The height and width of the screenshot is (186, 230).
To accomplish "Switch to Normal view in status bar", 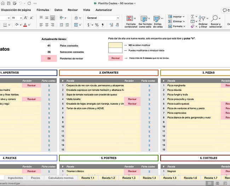I will pyautogui.click(x=209, y=183).
